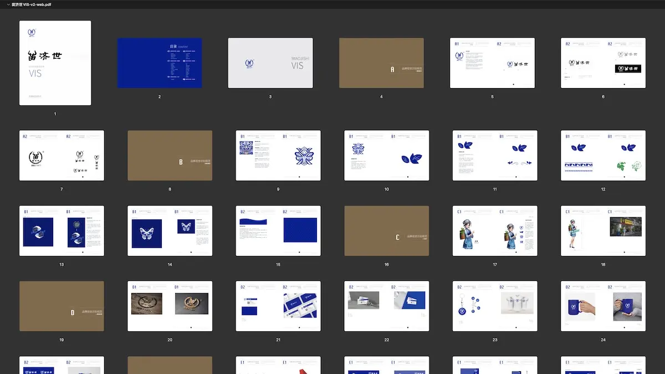Select the page 11 thumbnail

pos(495,155)
